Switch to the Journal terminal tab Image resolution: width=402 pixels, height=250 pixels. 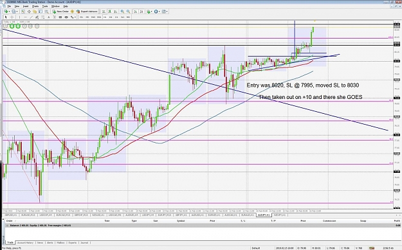(x=84, y=242)
